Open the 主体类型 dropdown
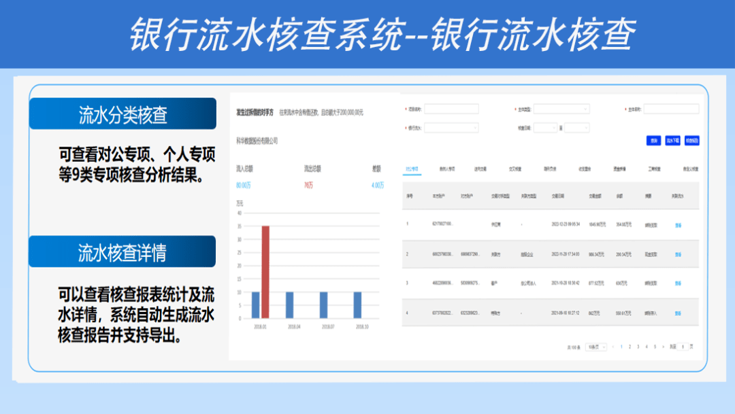This screenshot has width=735, height=414. pos(561,109)
